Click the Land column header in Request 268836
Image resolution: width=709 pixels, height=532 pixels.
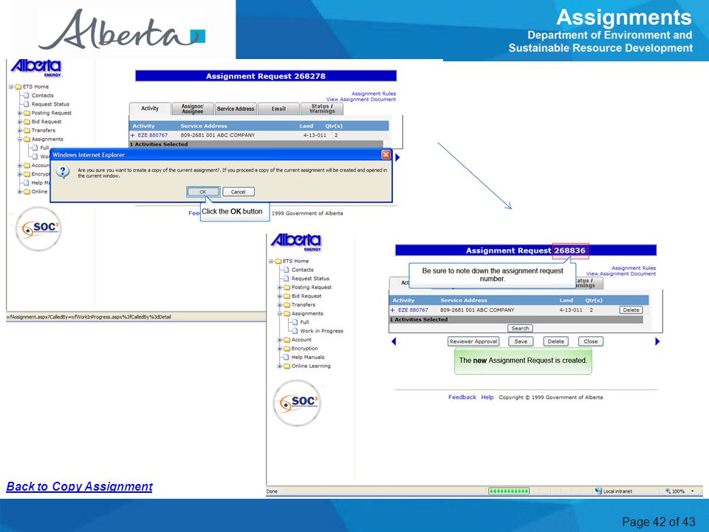[x=566, y=301]
